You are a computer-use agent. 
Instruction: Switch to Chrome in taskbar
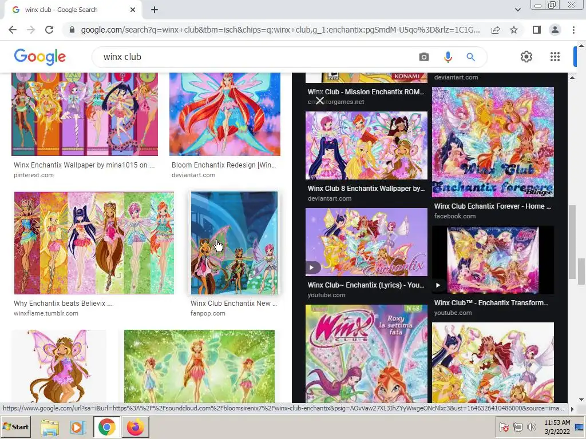tap(106, 428)
